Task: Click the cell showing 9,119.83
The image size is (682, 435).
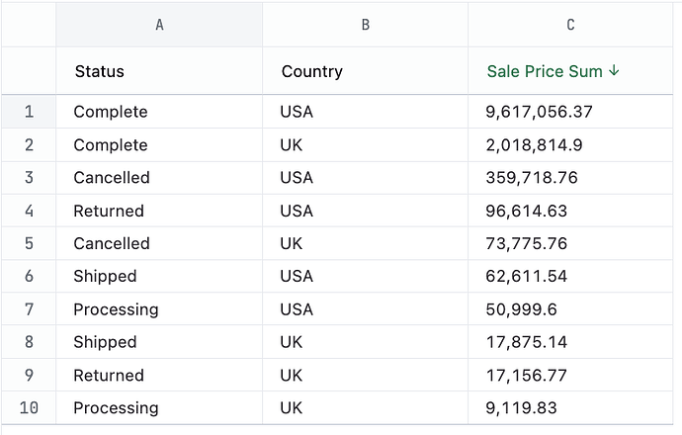Action: [521, 407]
